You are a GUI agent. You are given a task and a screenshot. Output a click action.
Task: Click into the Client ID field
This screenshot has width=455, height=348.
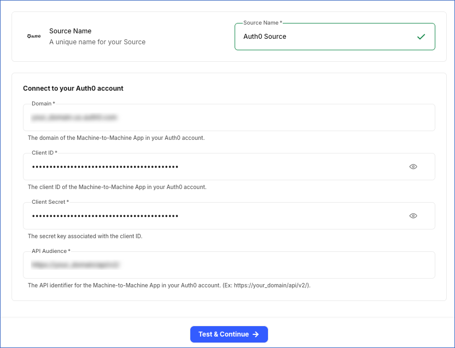(x=229, y=167)
